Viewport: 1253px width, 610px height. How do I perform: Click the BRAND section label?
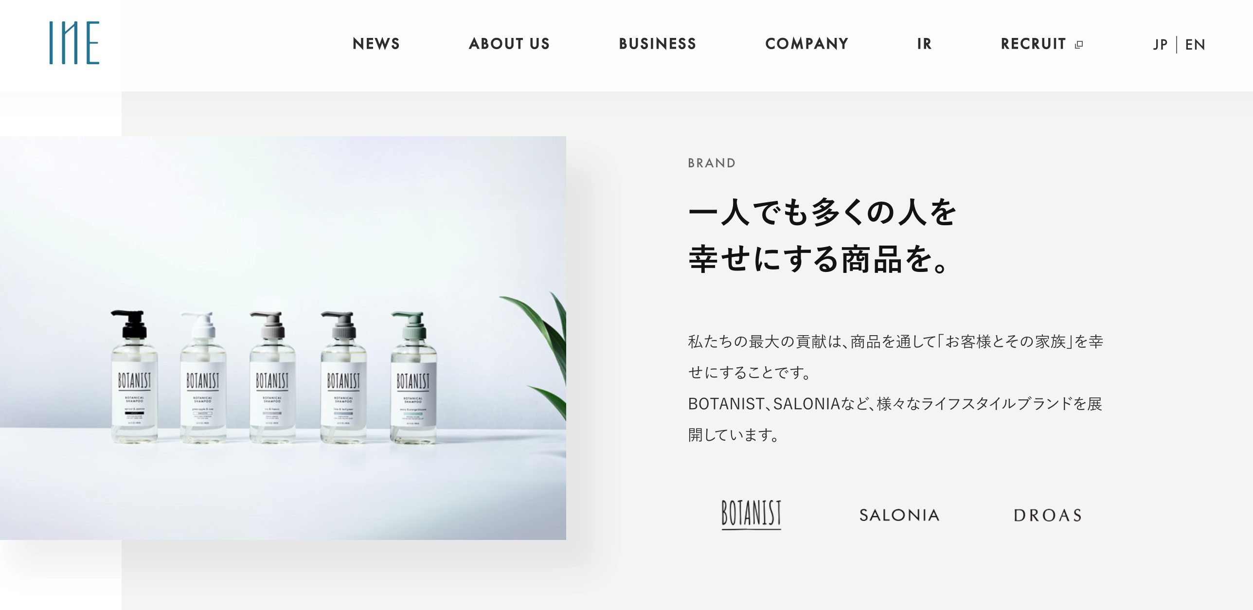(712, 163)
